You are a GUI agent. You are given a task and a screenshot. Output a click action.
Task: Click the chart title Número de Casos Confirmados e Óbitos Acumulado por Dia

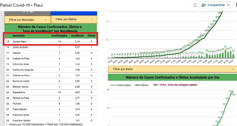[x=173, y=77]
